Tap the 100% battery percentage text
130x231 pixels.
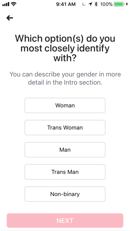point(106,4)
